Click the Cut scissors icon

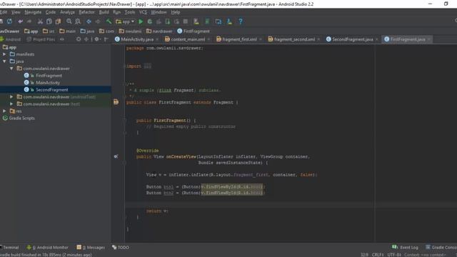click(40, 21)
